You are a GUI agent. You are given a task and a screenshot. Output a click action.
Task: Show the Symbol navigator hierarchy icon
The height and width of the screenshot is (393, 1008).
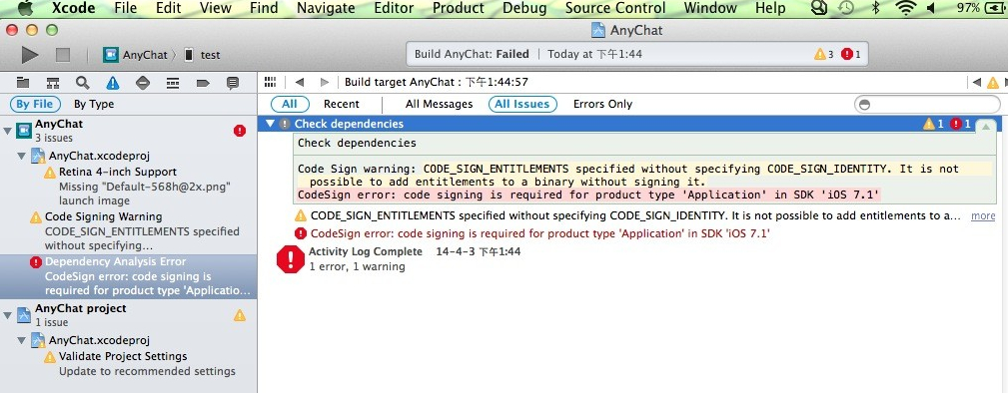pyautogui.click(x=53, y=82)
